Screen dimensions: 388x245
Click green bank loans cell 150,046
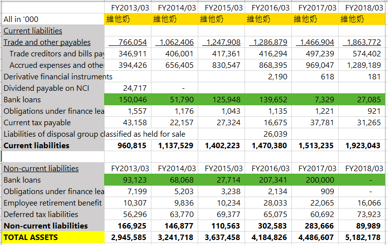[x=128, y=99]
